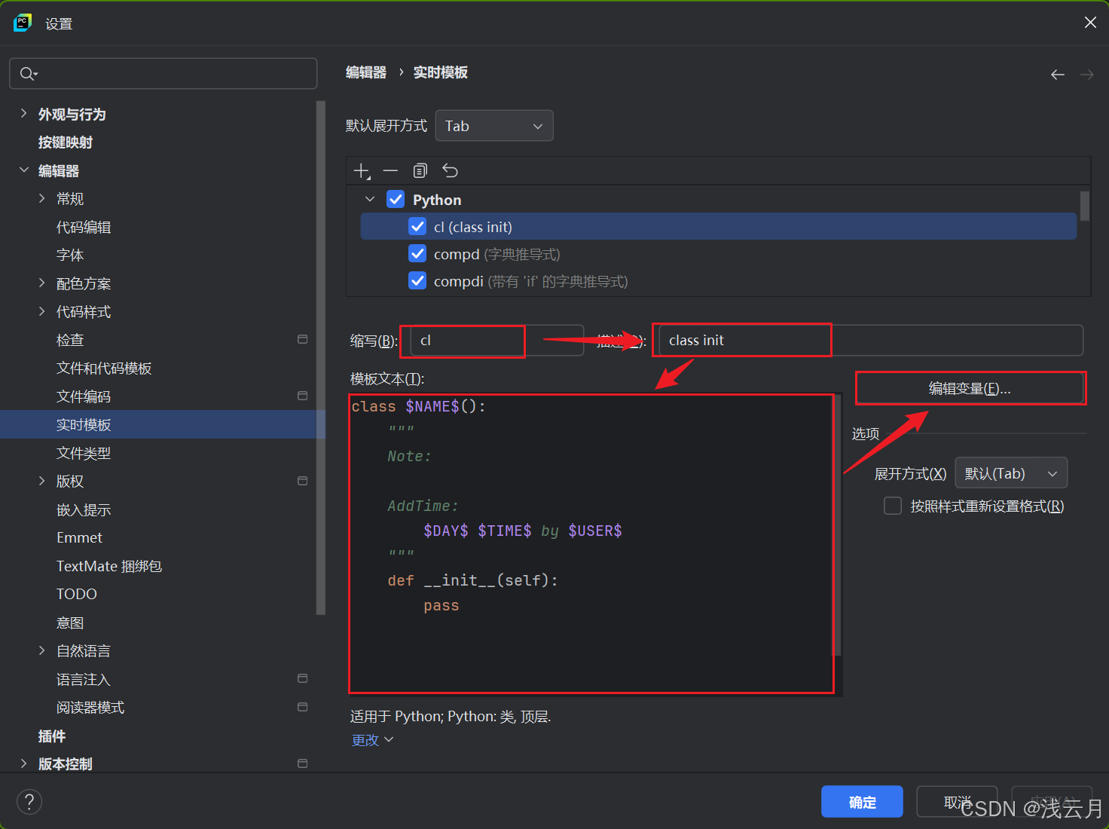
Task: Close the settings dialog
Action: pyautogui.click(x=1090, y=23)
